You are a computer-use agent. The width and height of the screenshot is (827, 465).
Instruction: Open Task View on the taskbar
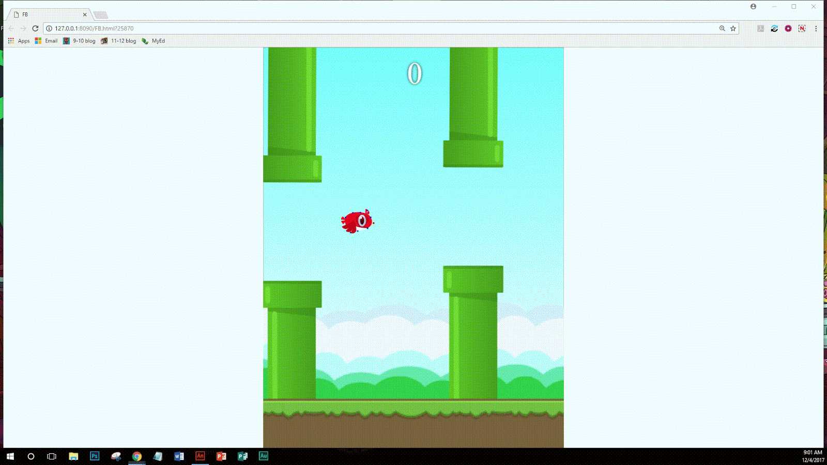pyautogui.click(x=52, y=456)
